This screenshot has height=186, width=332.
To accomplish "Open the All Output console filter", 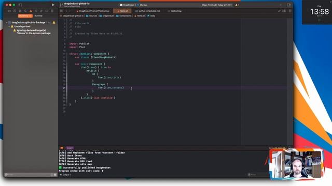I will pos(65,175).
